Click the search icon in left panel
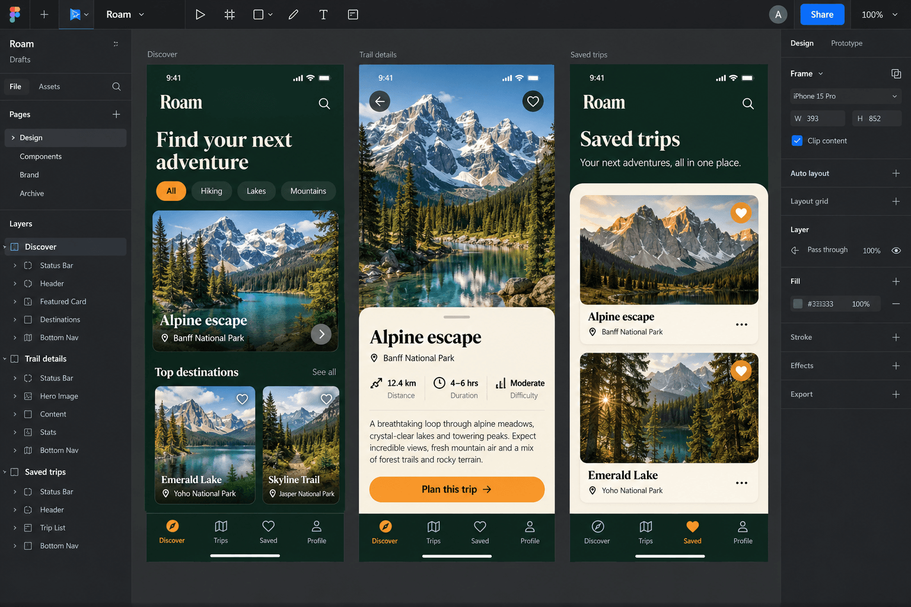 116,87
